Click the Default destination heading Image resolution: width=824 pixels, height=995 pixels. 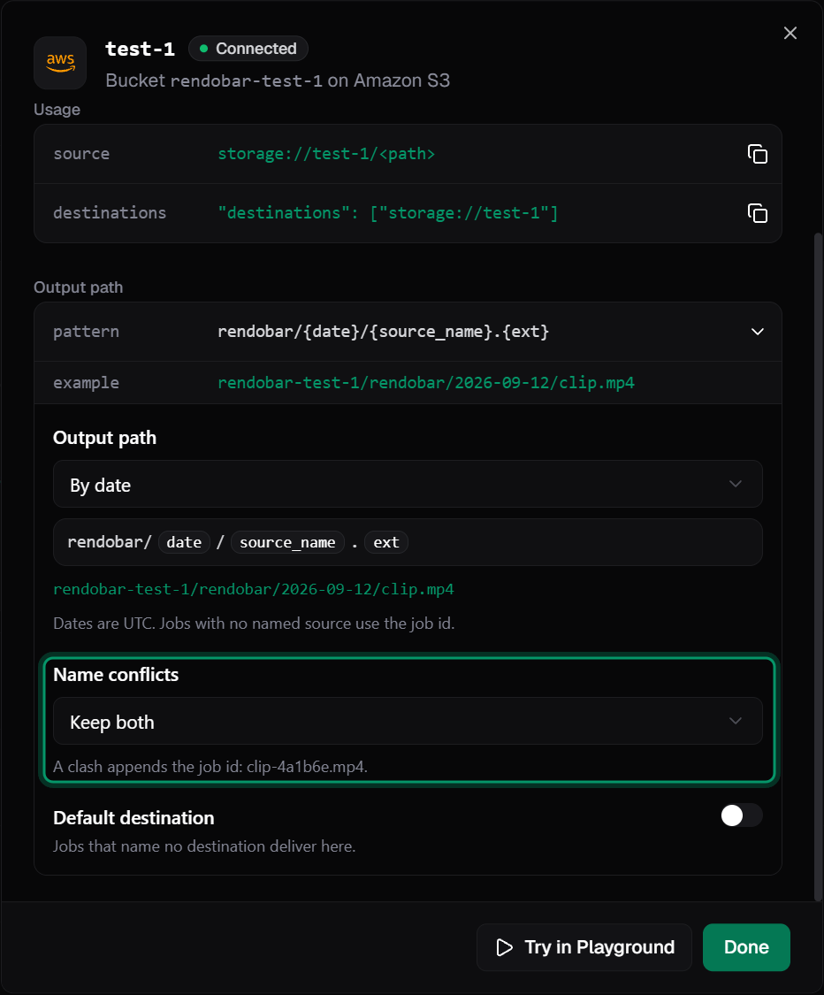pos(134,818)
